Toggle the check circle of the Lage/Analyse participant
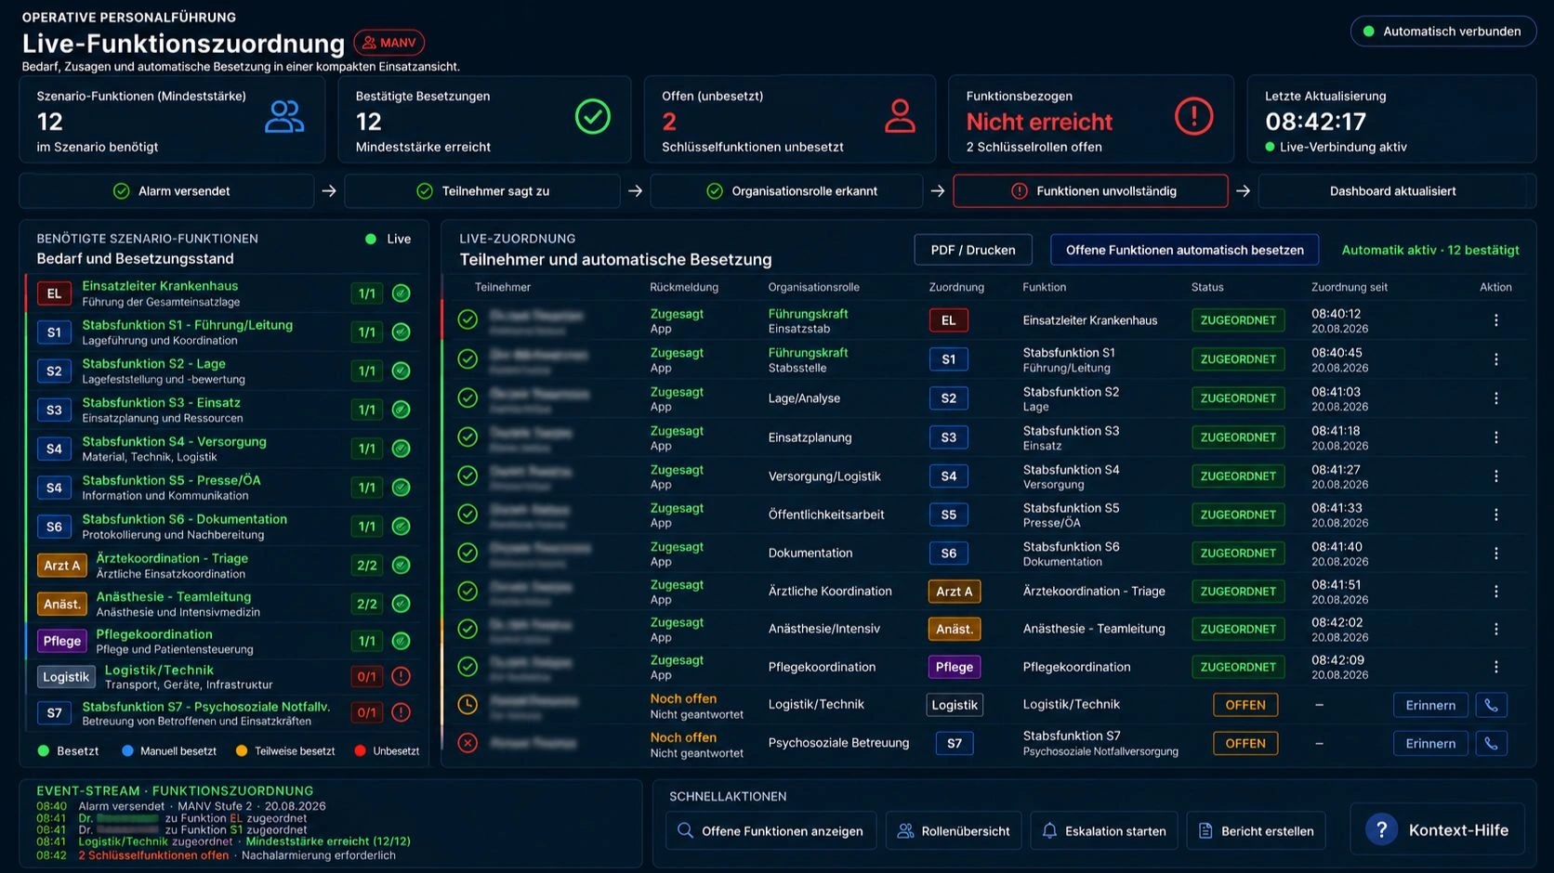Image resolution: width=1554 pixels, height=873 pixels. click(x=468, y=397)
